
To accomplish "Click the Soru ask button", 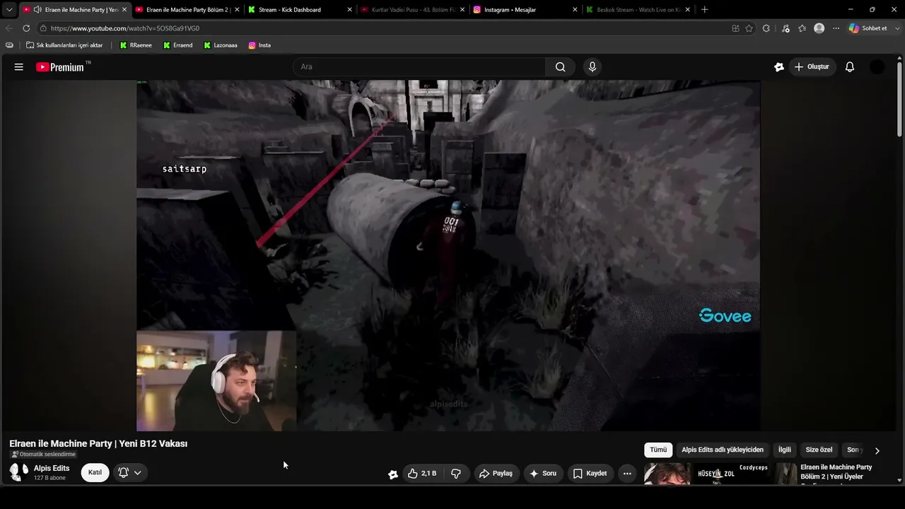I will tap(542, 474).
